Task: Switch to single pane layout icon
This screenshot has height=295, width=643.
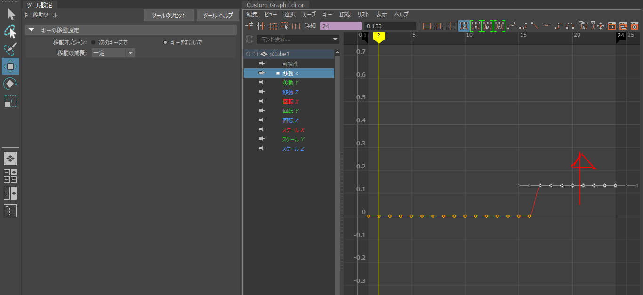Action: tap(10, 158)
